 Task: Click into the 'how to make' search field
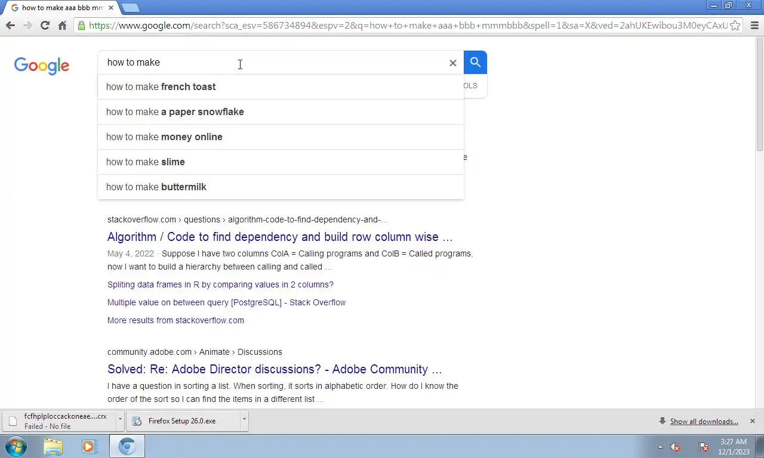[x=275, y=63]
